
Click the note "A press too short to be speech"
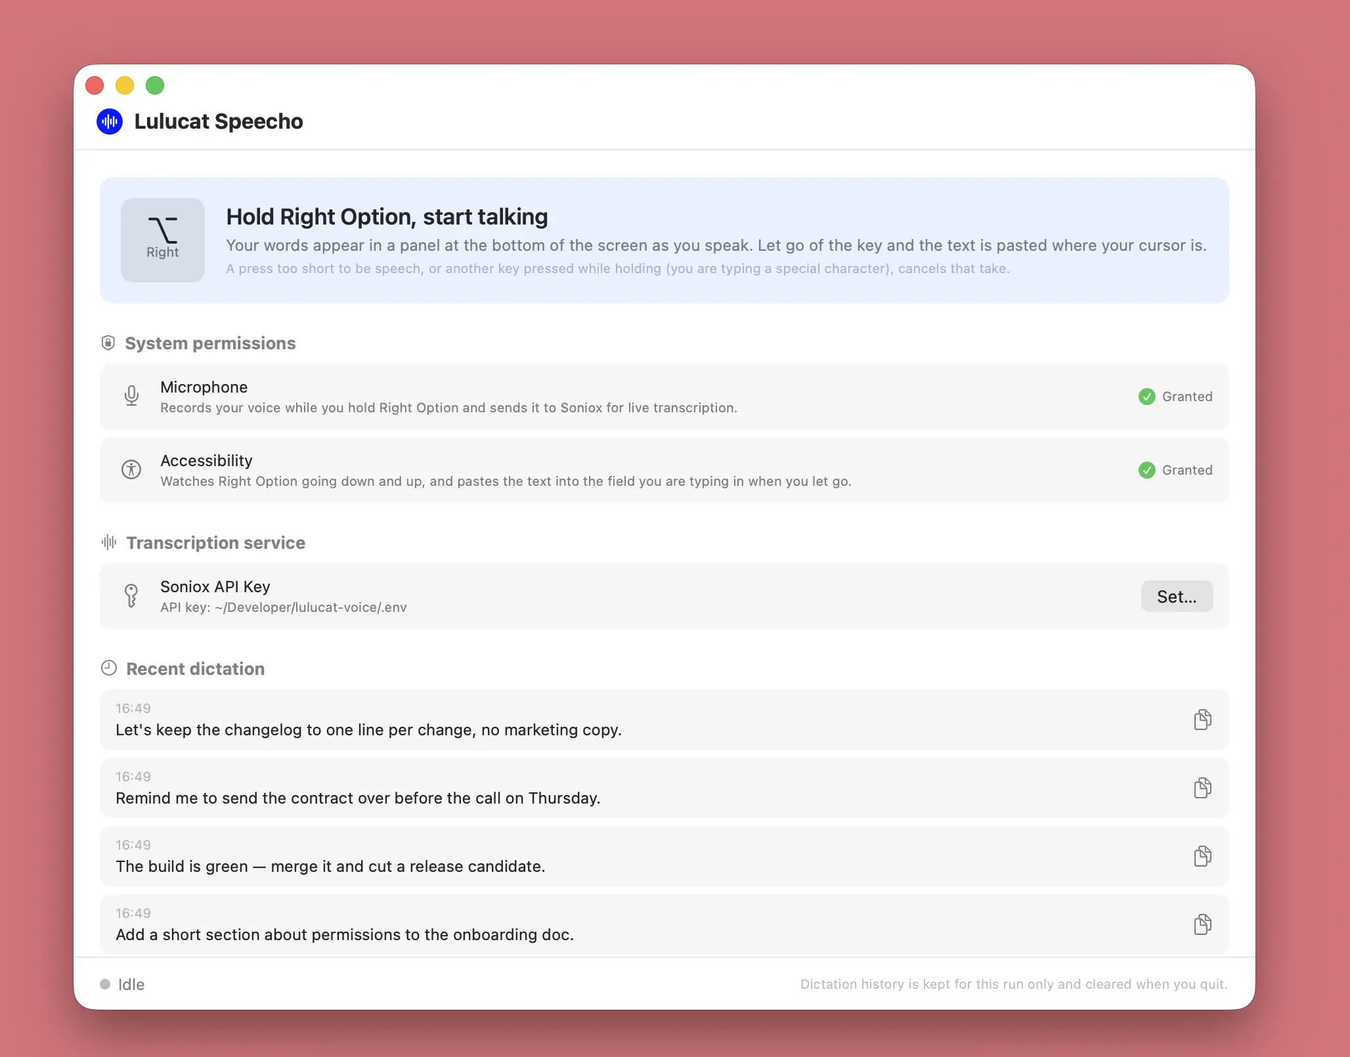click(618, 269)
